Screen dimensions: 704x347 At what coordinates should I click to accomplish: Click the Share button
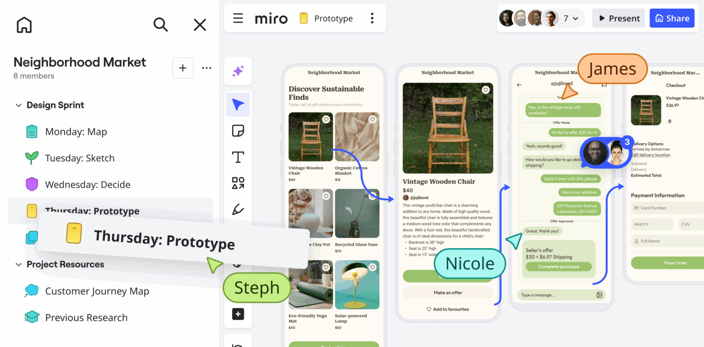(x=672, y=18)
